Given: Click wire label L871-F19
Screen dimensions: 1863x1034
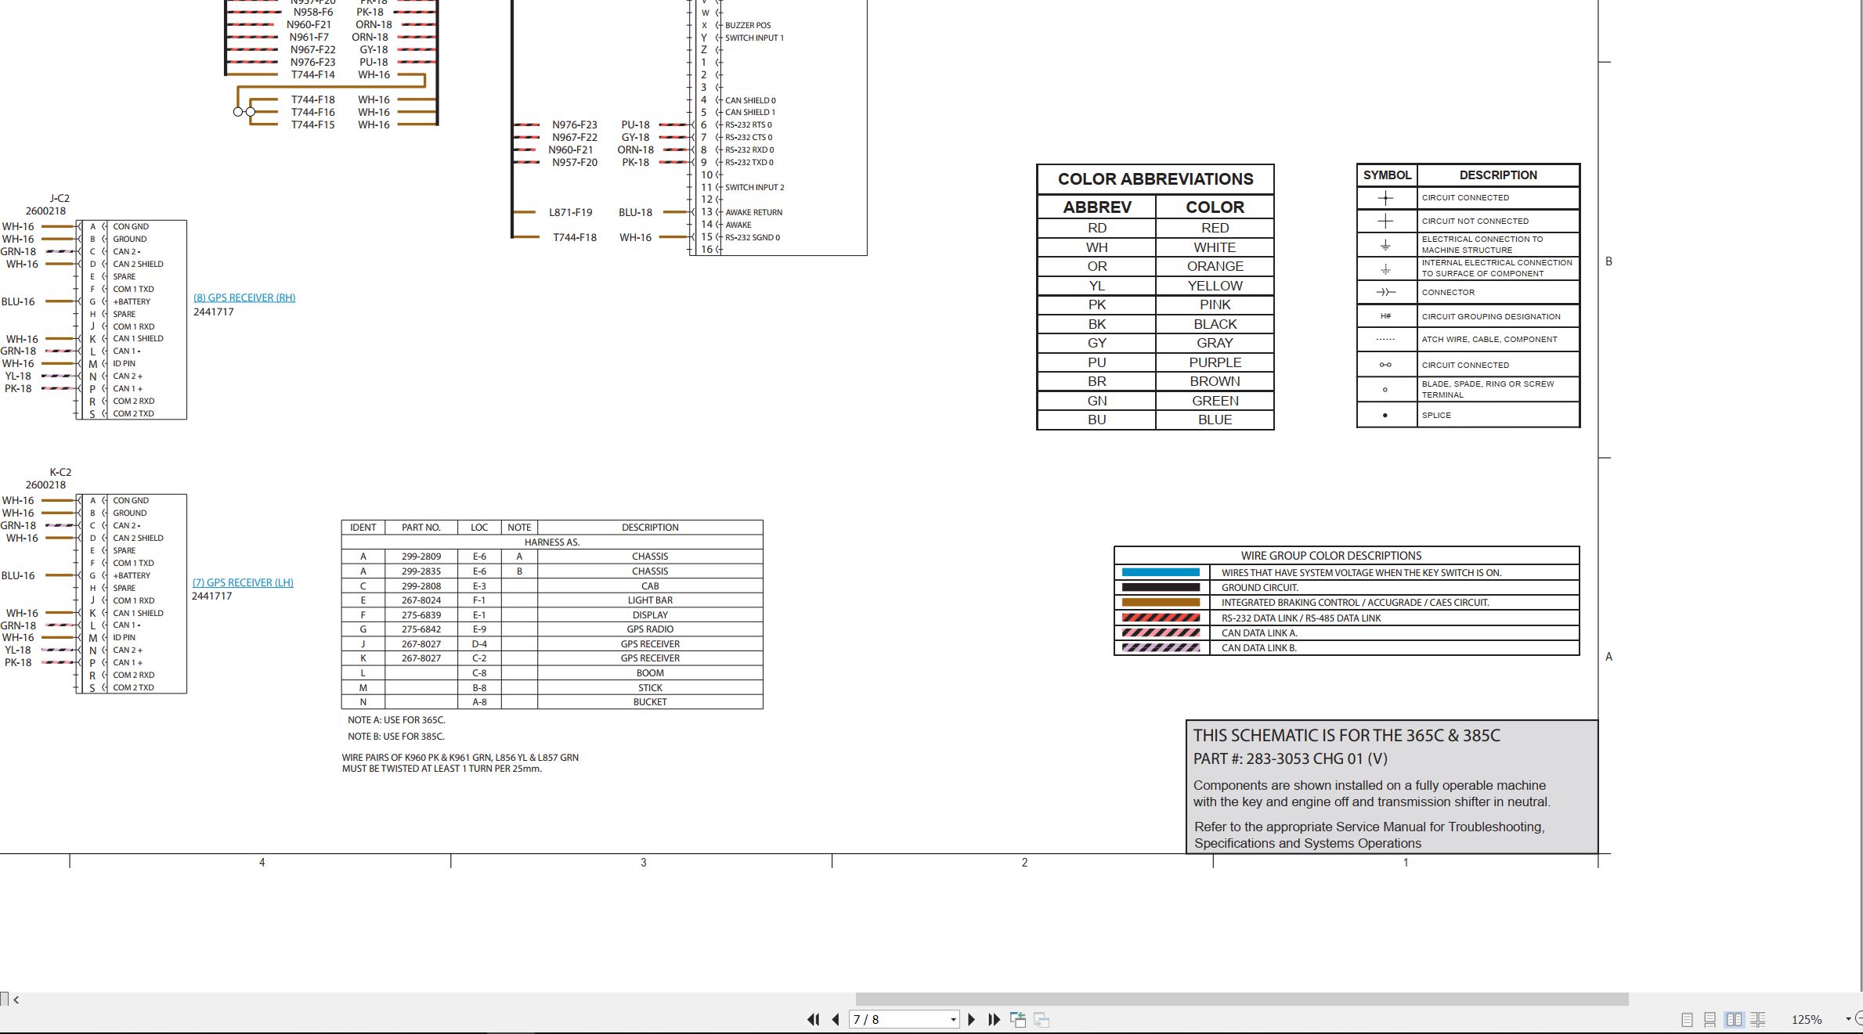Looking at the screenshot, I should 571,212.
